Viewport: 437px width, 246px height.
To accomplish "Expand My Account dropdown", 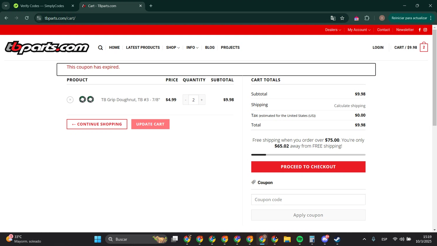I will tap(359, 30).
